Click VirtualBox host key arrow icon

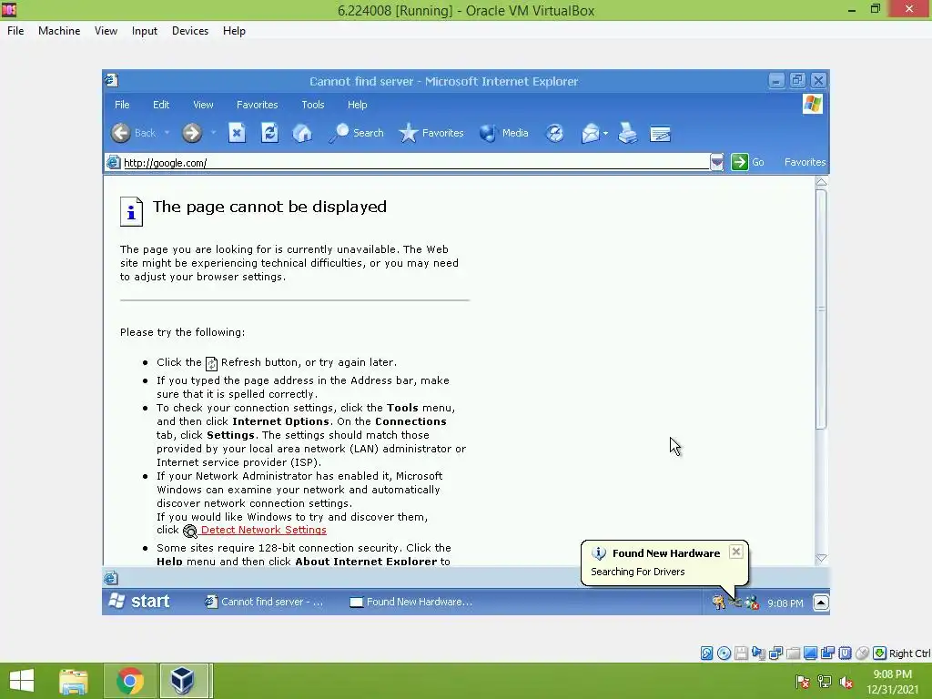(880, 653)
